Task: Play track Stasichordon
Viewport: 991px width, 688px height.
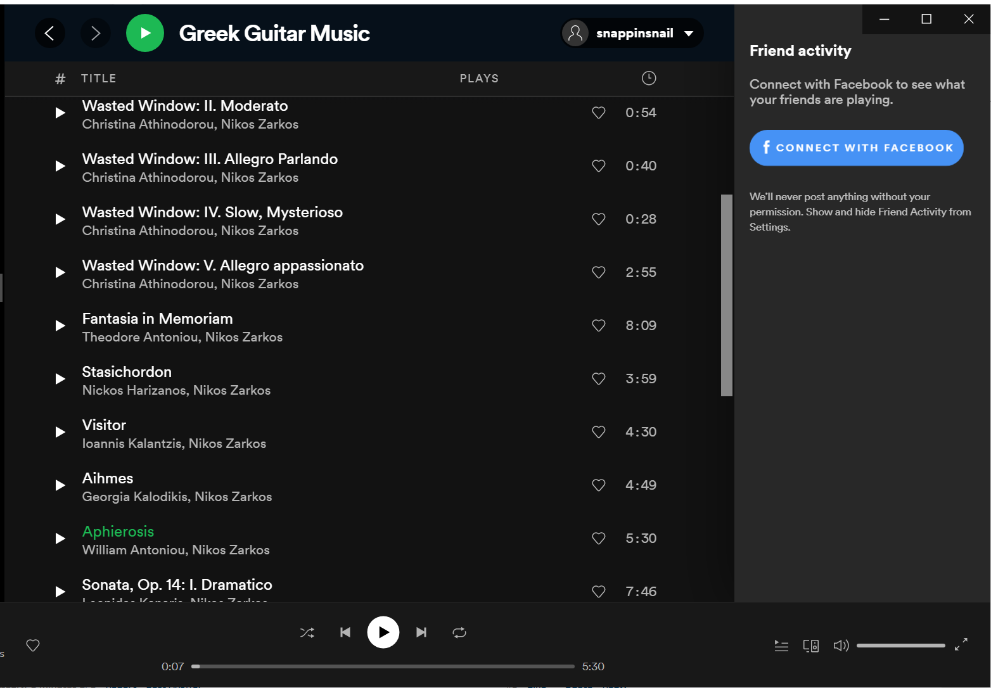Action: (60, 379)
